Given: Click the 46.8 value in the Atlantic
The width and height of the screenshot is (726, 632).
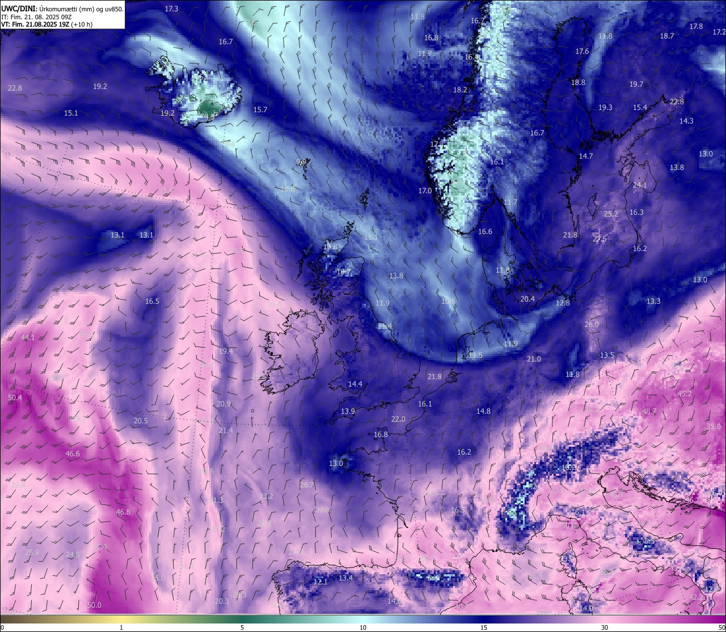Looking at the screenshot, I should tap(123, 512).
